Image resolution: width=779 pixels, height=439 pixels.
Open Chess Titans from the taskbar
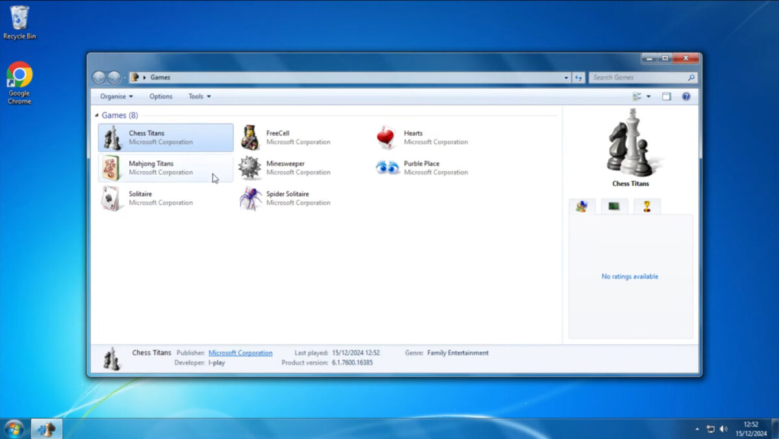point(45,428)
